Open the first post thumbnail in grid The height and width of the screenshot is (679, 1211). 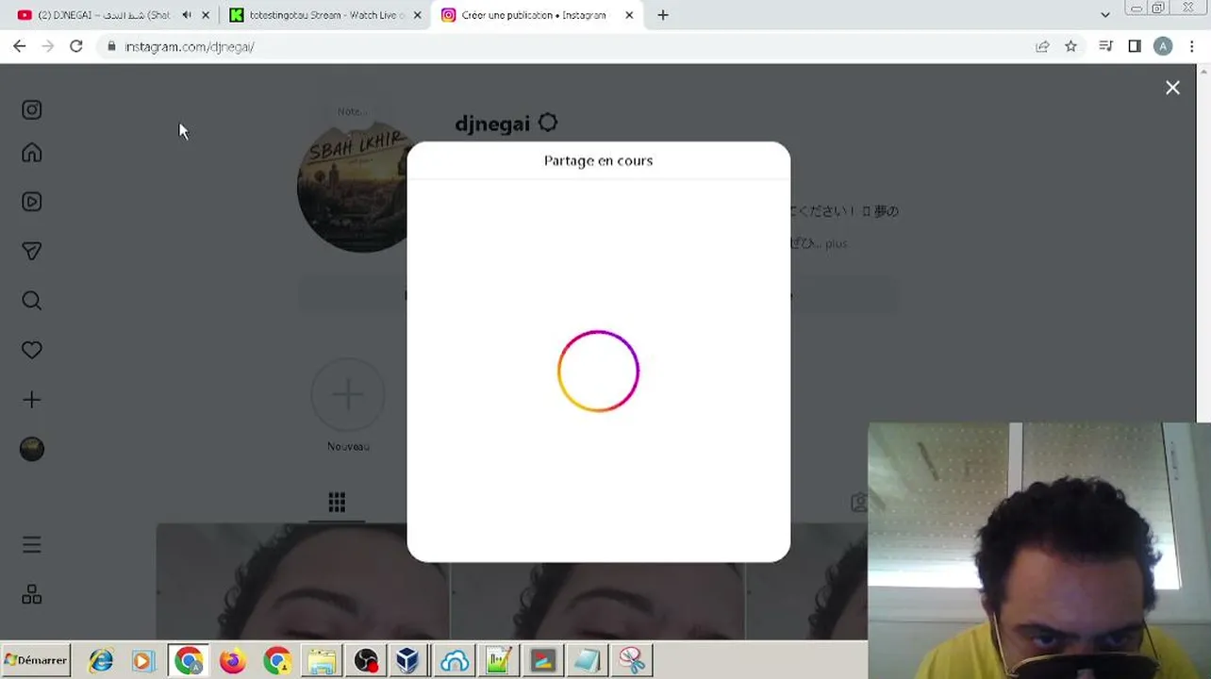[303, 582]
